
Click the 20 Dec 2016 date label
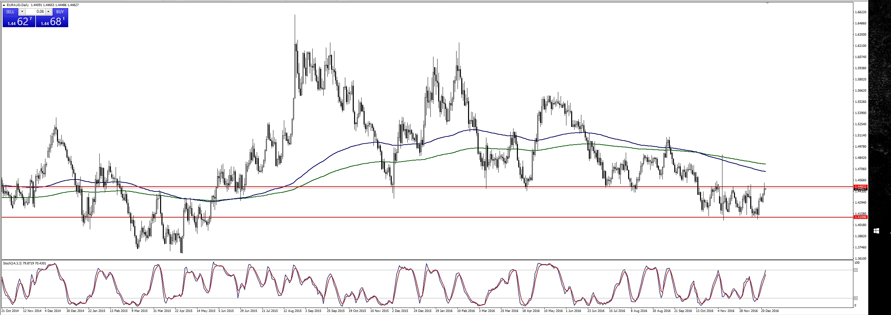pos(770,311)
